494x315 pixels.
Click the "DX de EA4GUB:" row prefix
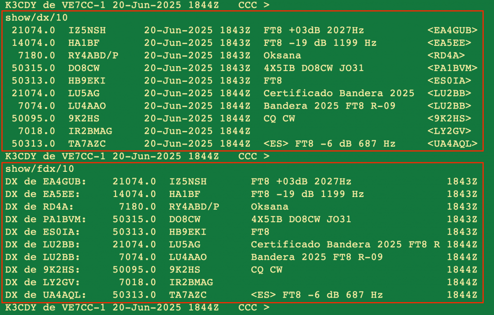pos(45,181)
